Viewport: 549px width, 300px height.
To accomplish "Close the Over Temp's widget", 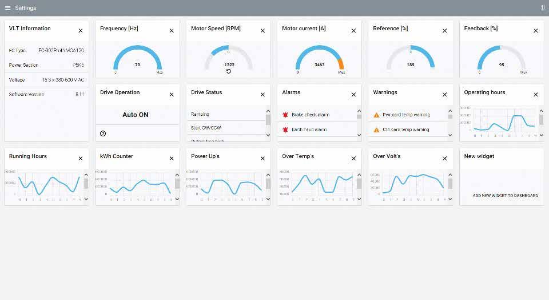I will click(x=353, y=159).
